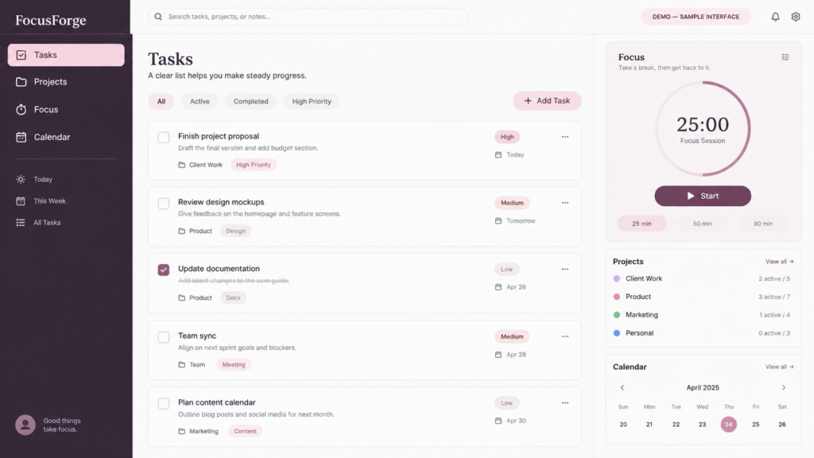Click the Meeting tag on Team sync
Viewport: 814px width, 458px height.
pos(234,364)
